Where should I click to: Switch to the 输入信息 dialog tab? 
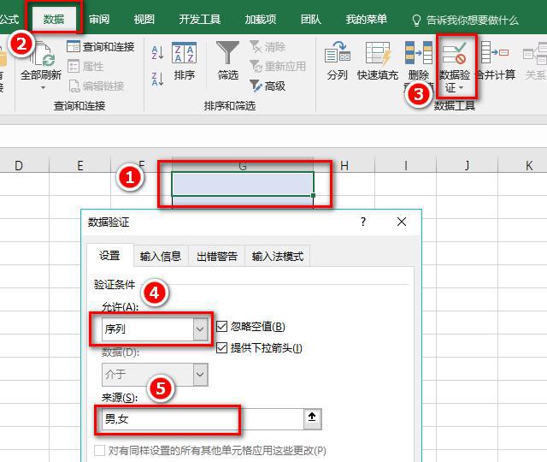click(x=161, y=257)
